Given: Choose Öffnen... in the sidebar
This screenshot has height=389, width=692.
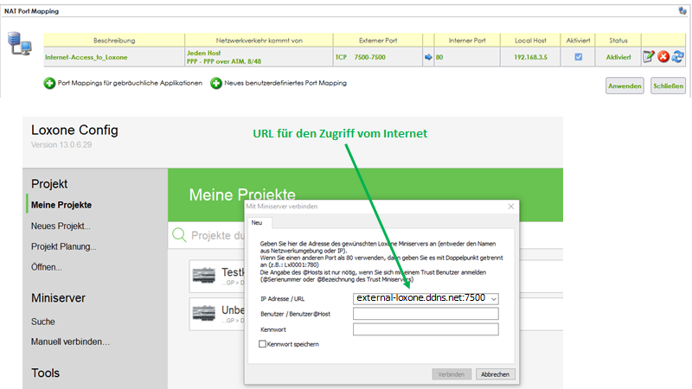Looking at the screenshot, I should click(47, 267).
